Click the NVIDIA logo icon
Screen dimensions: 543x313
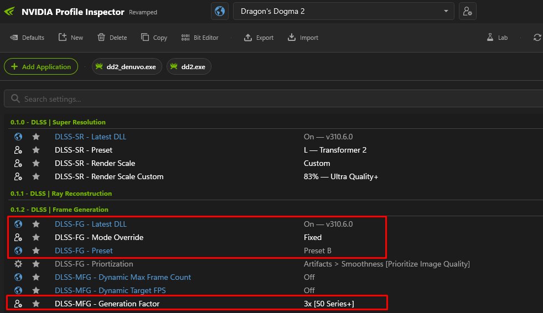tap(9, 12)
